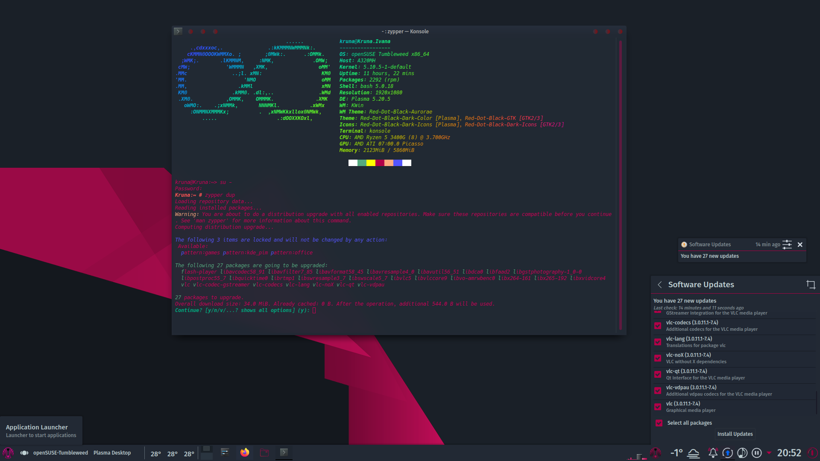Toggle the Select all packages checkbox
Image resolution: width=820 pixels, height=461 pixels.
659,423
